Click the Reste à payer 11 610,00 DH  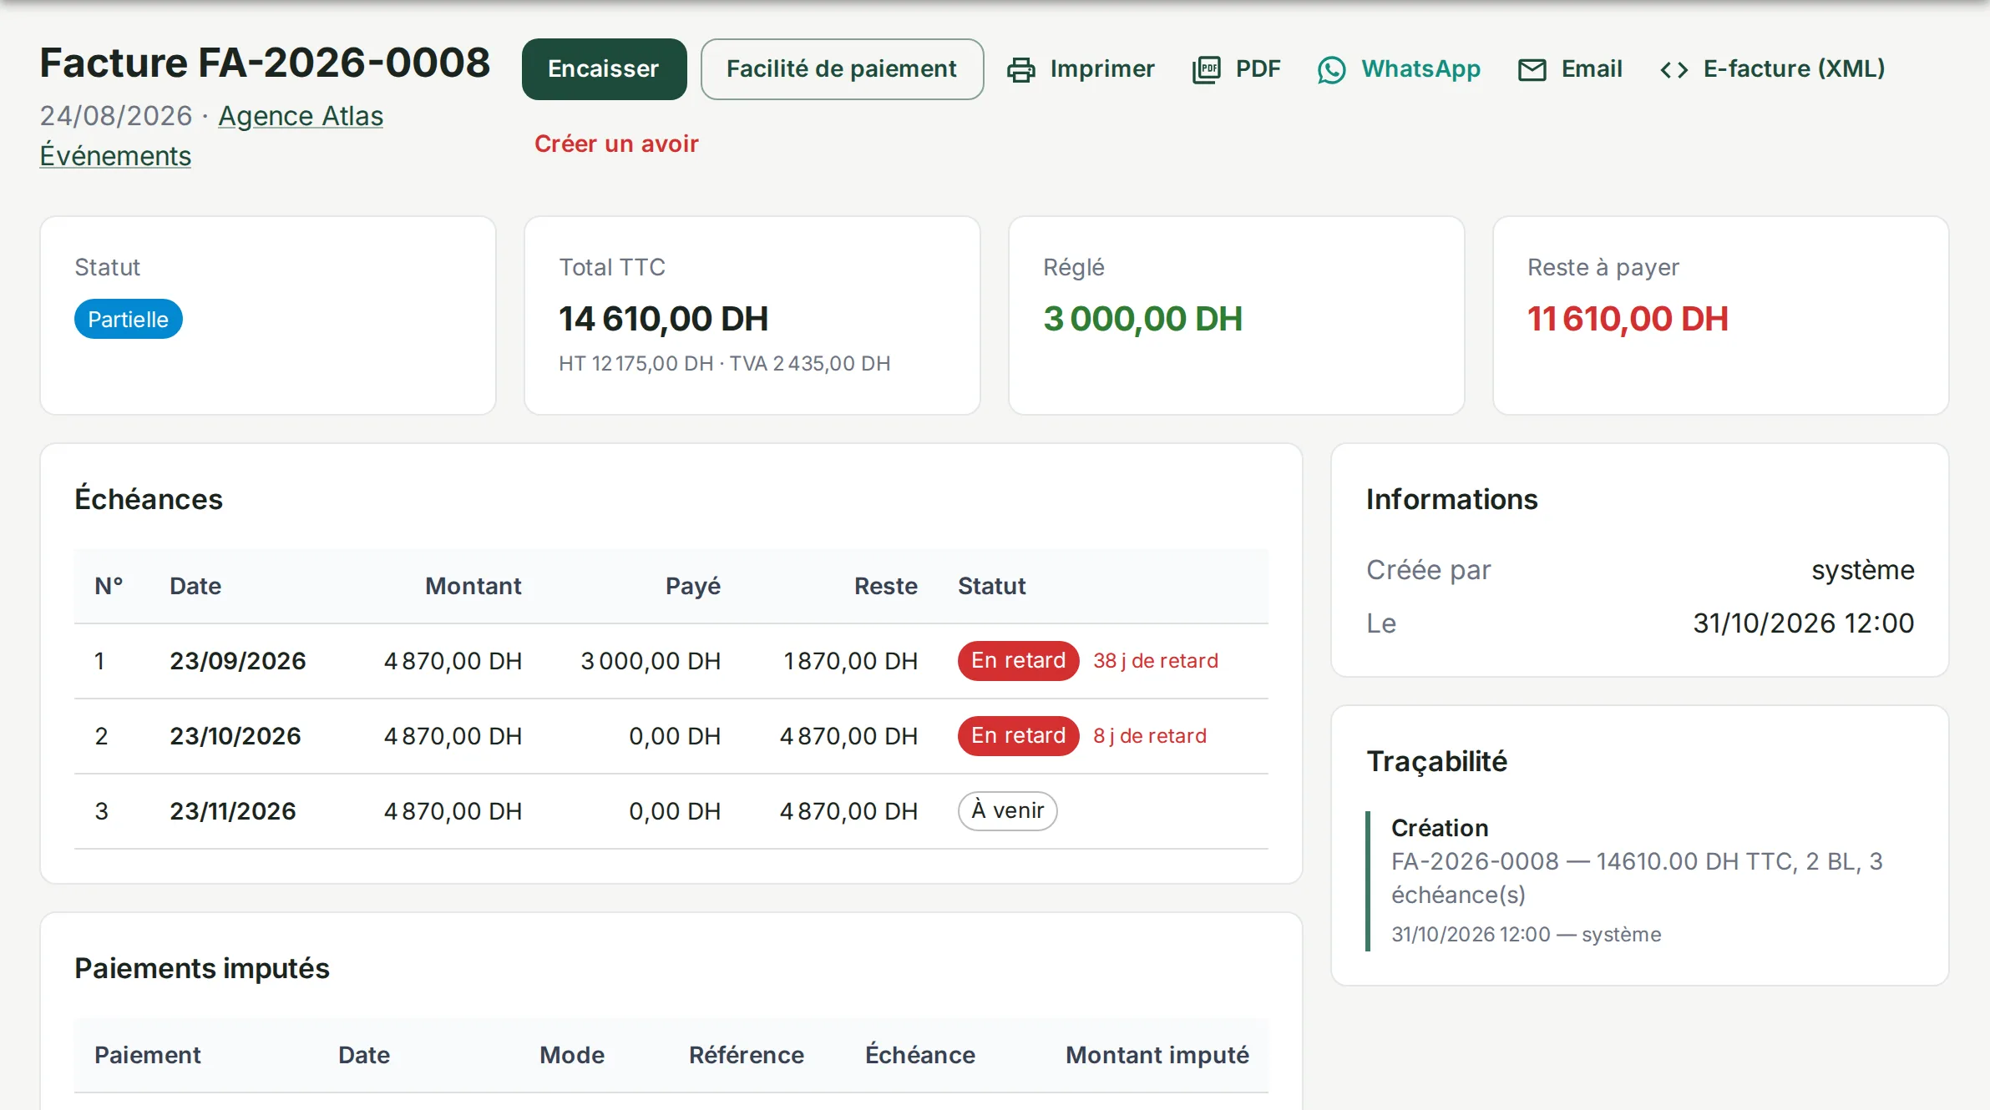(x=1628, y=319)
